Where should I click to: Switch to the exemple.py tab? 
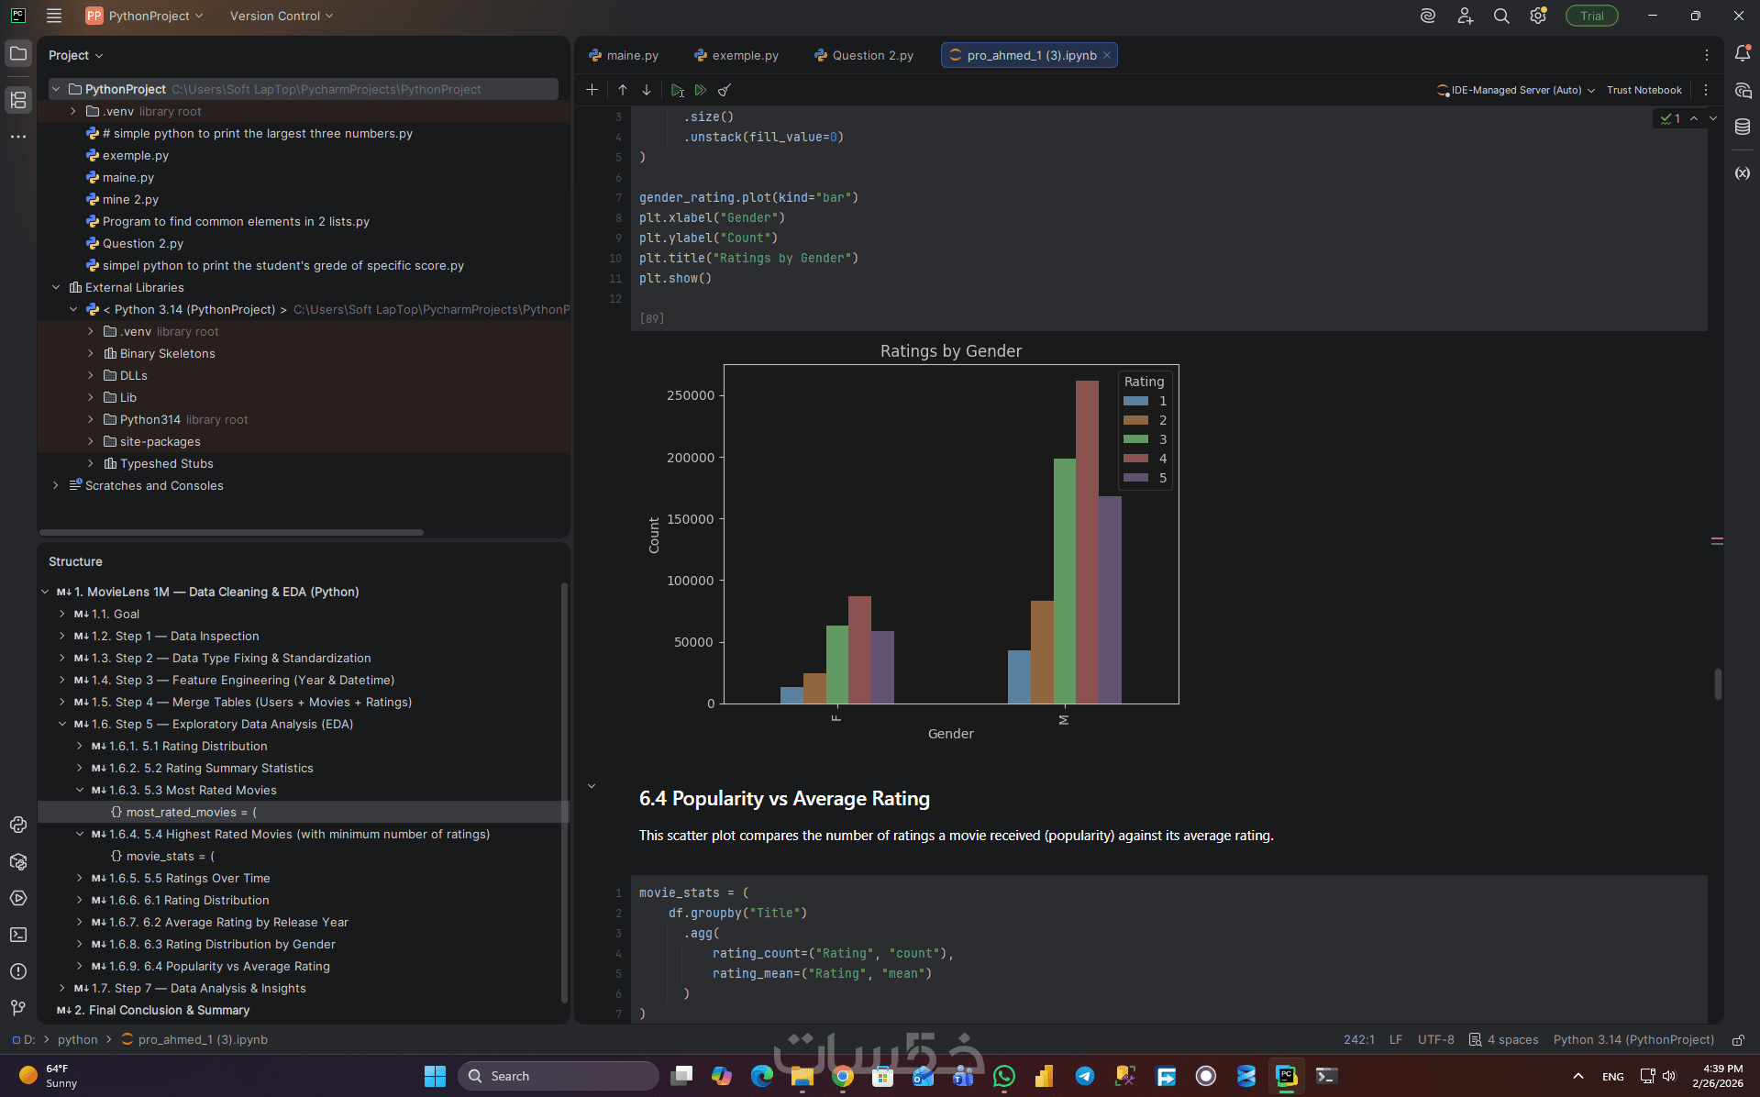pos(736,55)
